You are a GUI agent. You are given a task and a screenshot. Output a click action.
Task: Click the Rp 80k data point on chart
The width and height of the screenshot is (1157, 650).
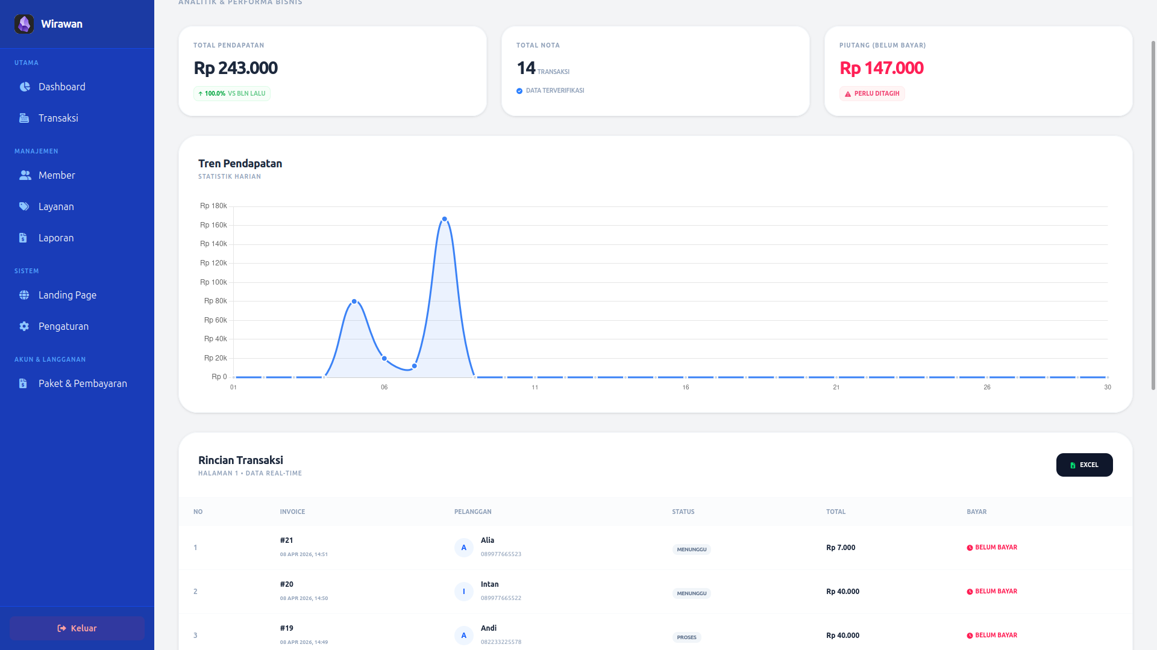tap(354, 302)
